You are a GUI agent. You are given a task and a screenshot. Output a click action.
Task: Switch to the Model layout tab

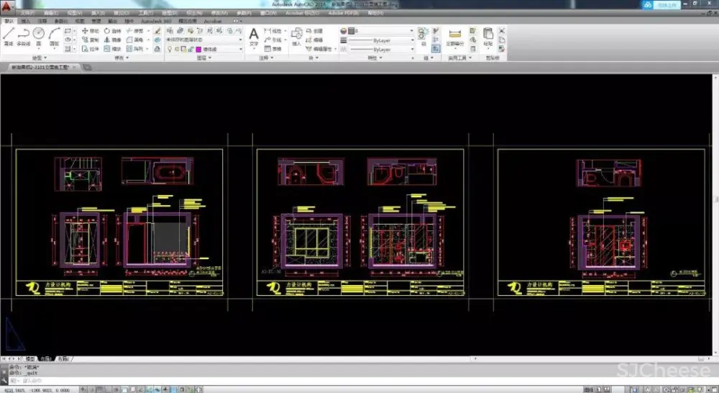31,358
